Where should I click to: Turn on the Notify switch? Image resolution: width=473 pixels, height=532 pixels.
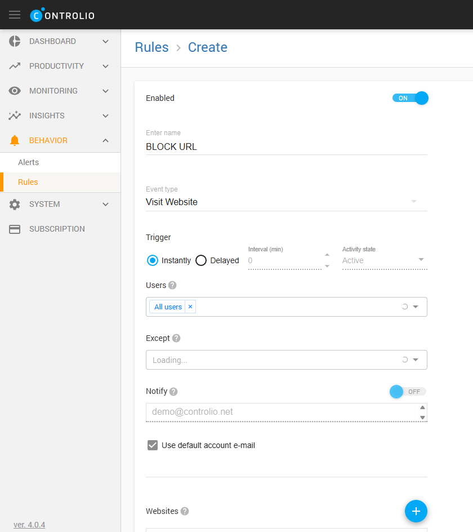point(408,392)
